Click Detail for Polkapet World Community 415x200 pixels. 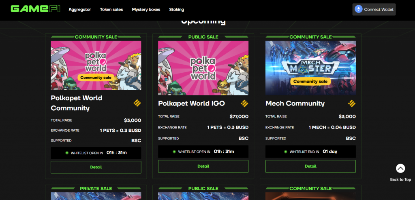[x=96, y=167]
